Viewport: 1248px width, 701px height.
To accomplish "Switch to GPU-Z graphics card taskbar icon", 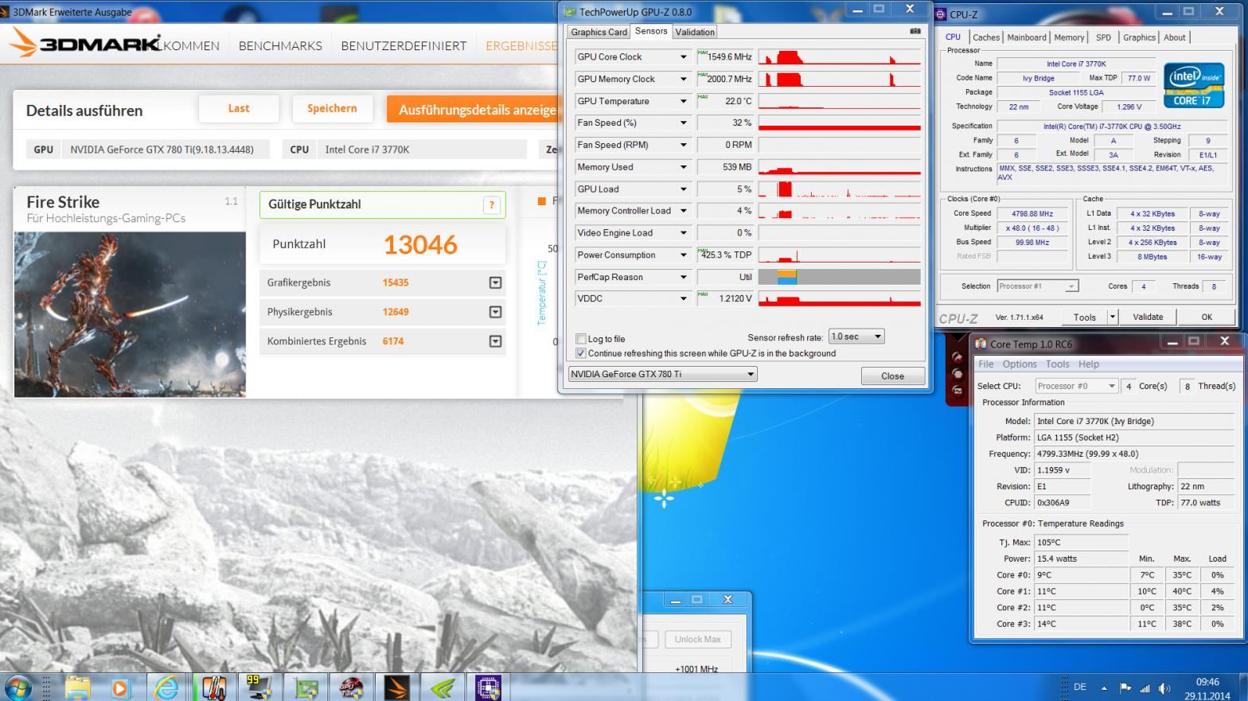I will pos(305,687).
